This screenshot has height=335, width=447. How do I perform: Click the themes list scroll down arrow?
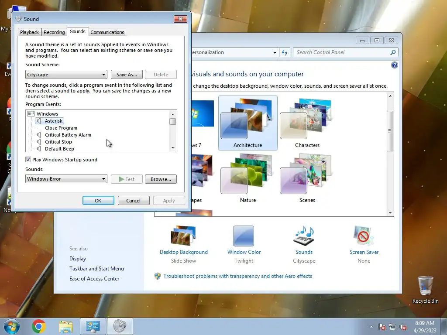point(390,213)
